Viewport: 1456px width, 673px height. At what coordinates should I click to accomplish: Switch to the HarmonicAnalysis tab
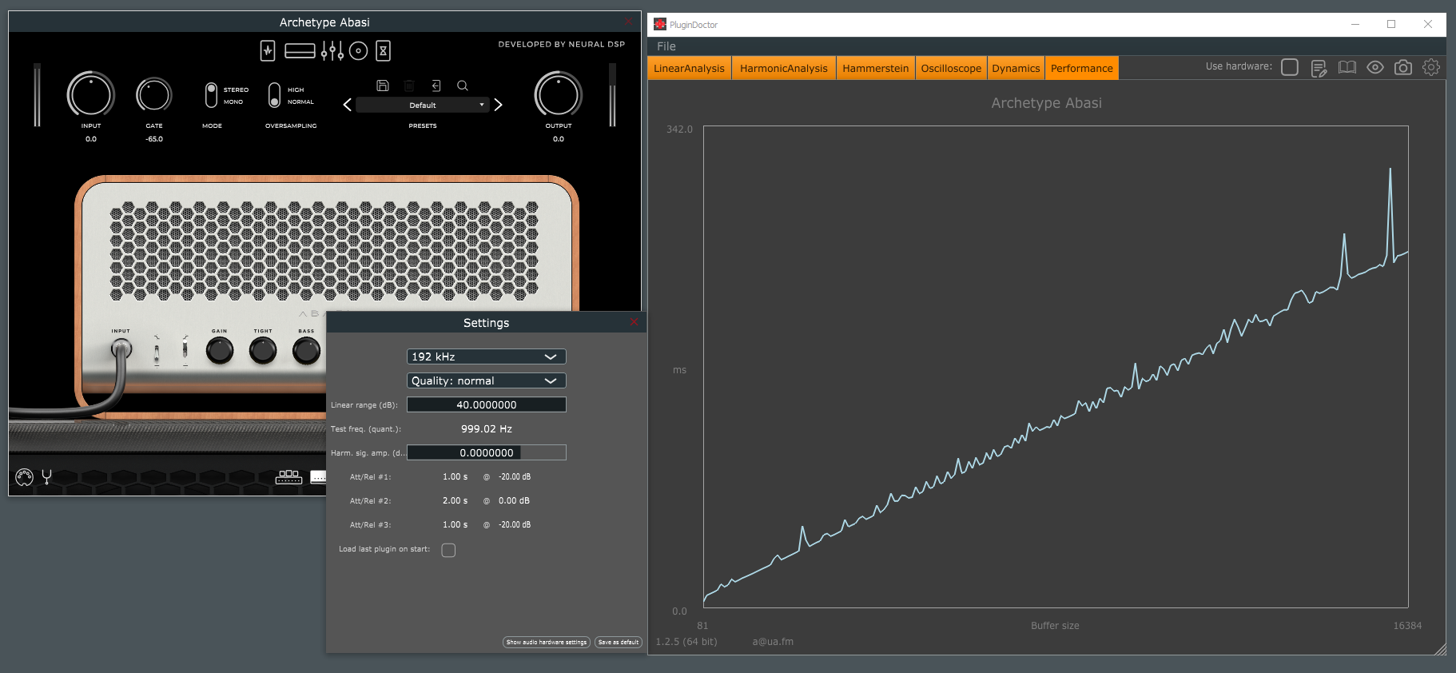tap(784, 68)
